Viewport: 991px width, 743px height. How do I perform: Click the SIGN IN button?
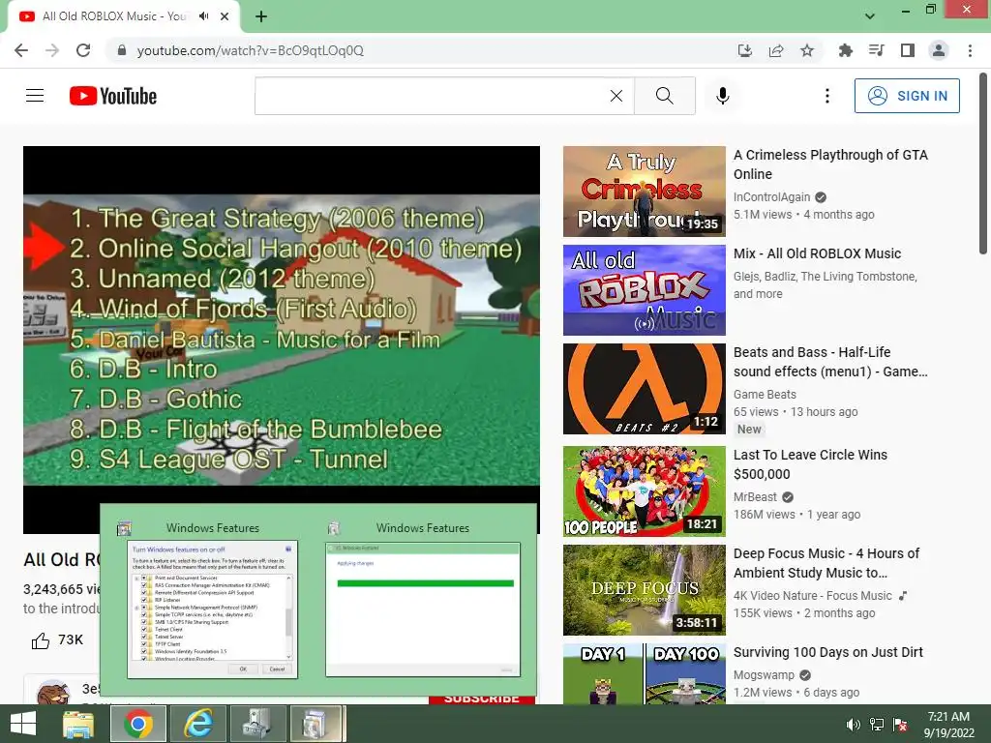click(x=907, y=96)
